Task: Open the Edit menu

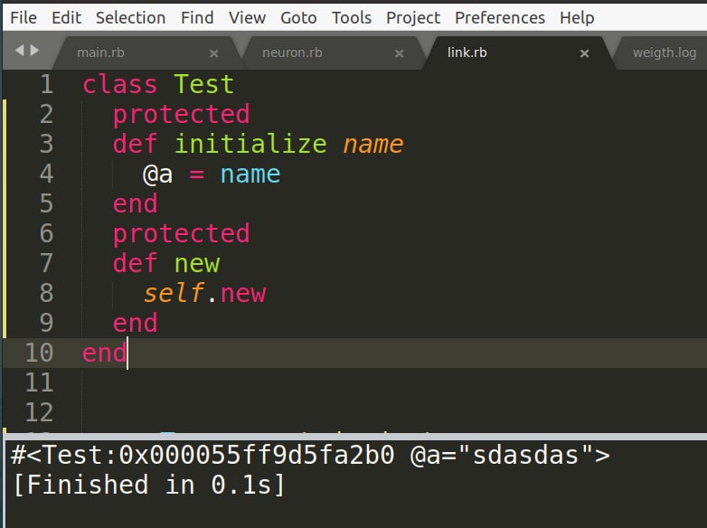Action: [66, 17]
